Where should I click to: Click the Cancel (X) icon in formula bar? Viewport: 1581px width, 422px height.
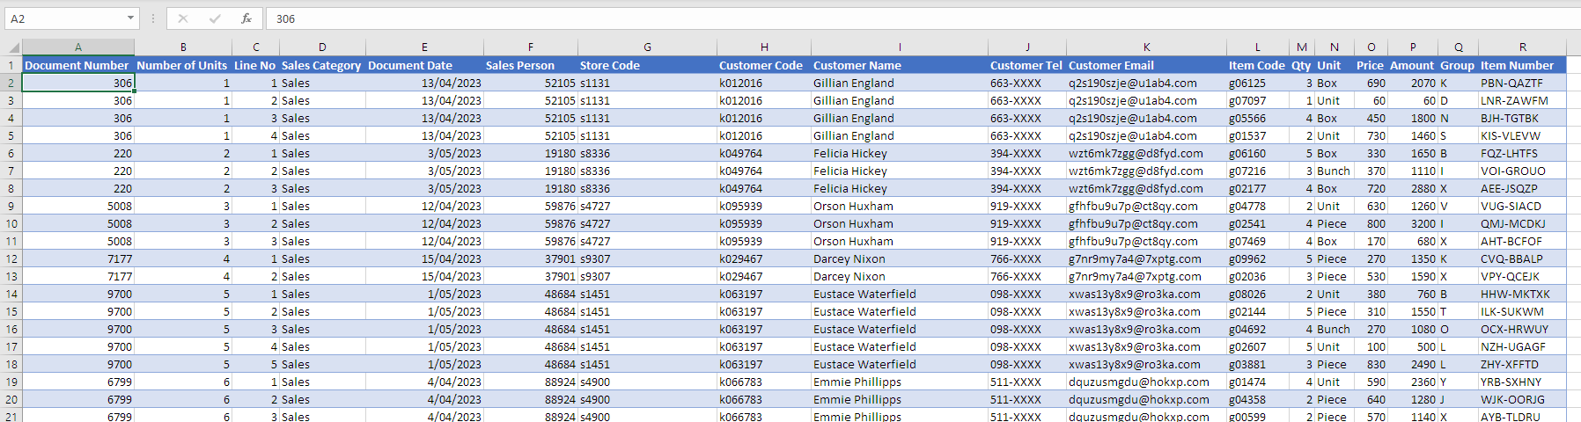[182, 18]
